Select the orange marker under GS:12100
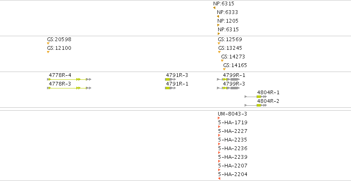351x181 pixels. [48, 52]
